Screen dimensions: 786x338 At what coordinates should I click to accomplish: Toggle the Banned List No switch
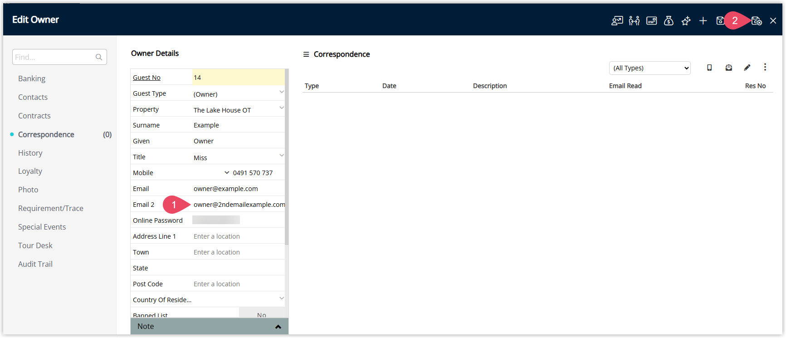coord(262,313)
